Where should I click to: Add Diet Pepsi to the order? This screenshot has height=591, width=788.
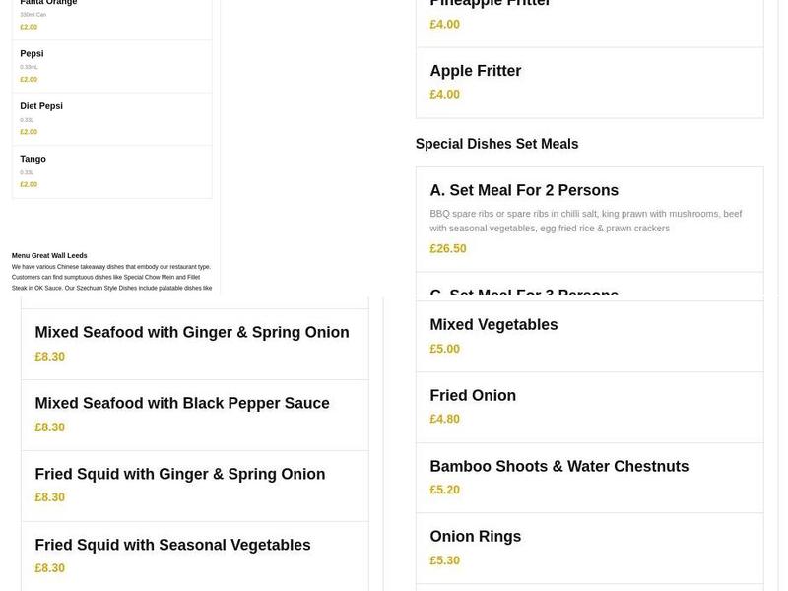click(41, 106)
